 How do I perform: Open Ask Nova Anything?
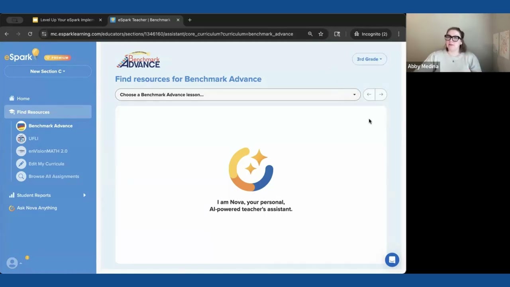click(x=37, y=208)
